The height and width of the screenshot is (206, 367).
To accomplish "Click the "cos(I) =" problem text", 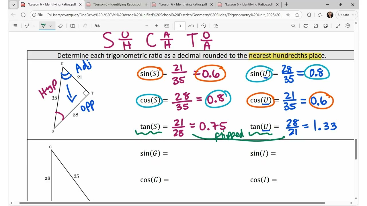I will [263, 180].
